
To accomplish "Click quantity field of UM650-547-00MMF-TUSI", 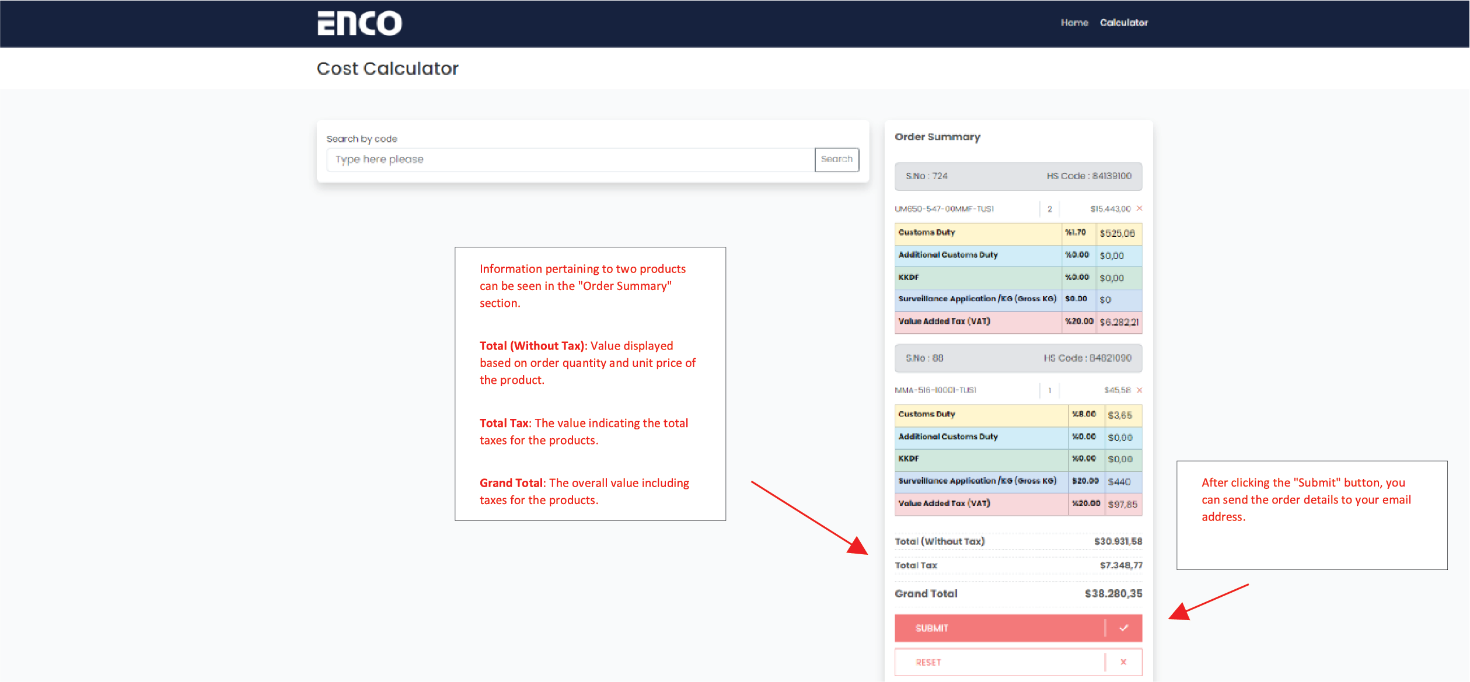I will 1049,209.
